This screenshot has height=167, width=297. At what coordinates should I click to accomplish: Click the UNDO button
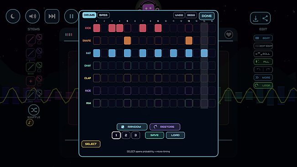(x=179, y=15)
